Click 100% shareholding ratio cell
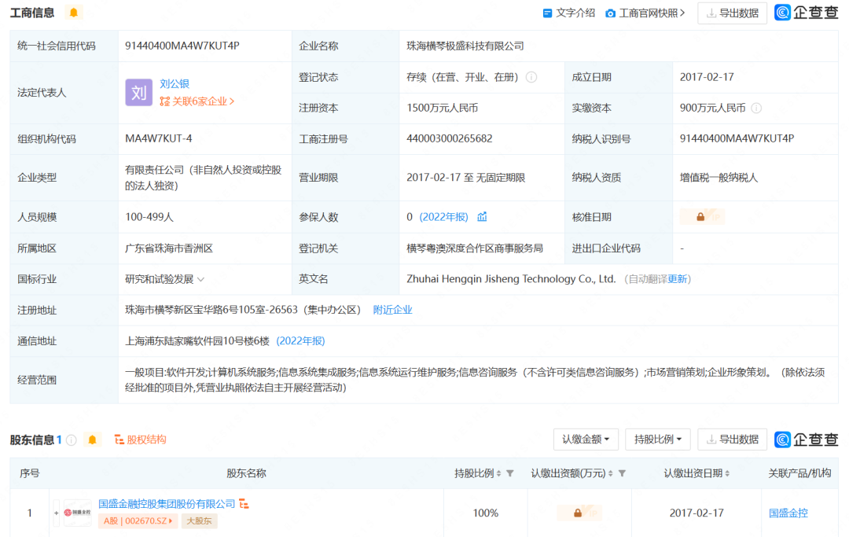849x537 pixels. click(x=486, y=513)
